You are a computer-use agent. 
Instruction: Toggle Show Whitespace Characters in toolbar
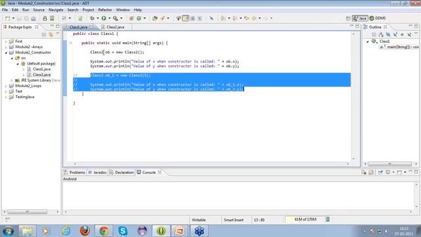(200, 18)
